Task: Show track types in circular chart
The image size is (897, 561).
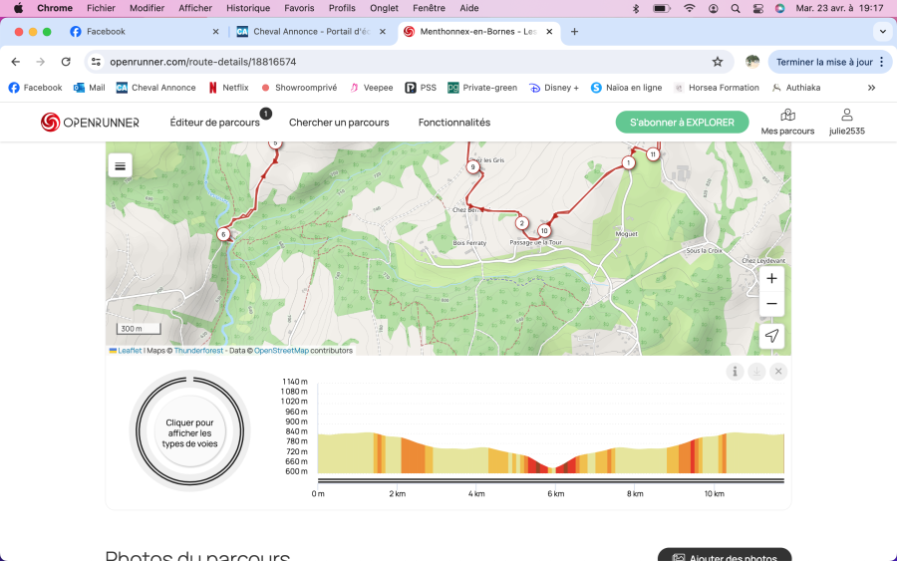Action: [189, 434]
